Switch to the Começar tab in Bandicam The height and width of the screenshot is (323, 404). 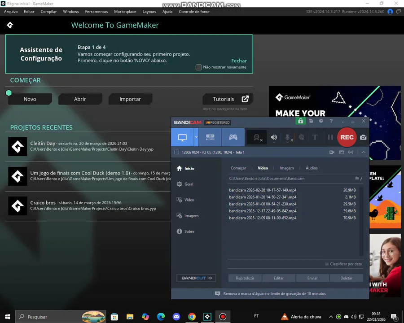tap(238, 168)
